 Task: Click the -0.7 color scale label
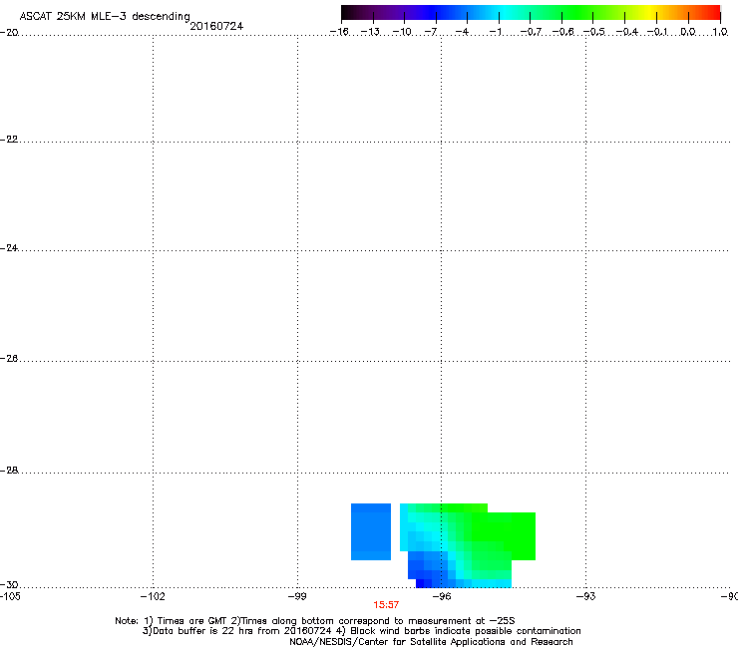(531, 32)
